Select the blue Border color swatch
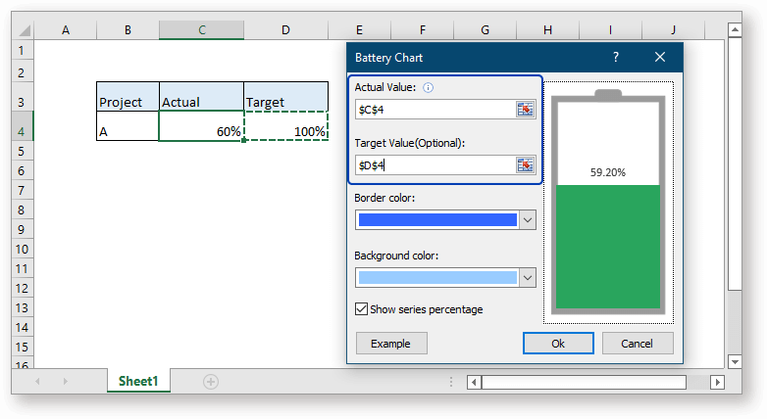 click(x=437, y=220)
